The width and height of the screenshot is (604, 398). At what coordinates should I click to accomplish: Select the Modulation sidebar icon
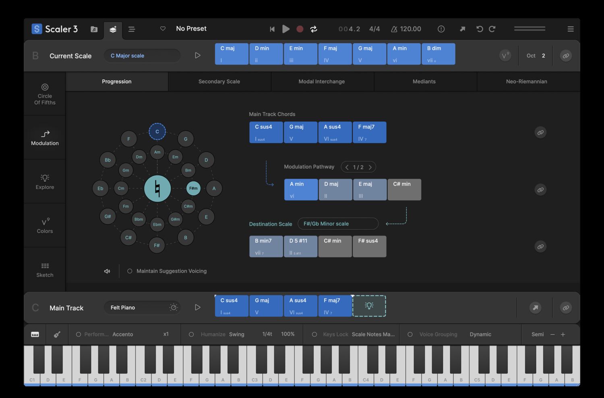point(44,138)
